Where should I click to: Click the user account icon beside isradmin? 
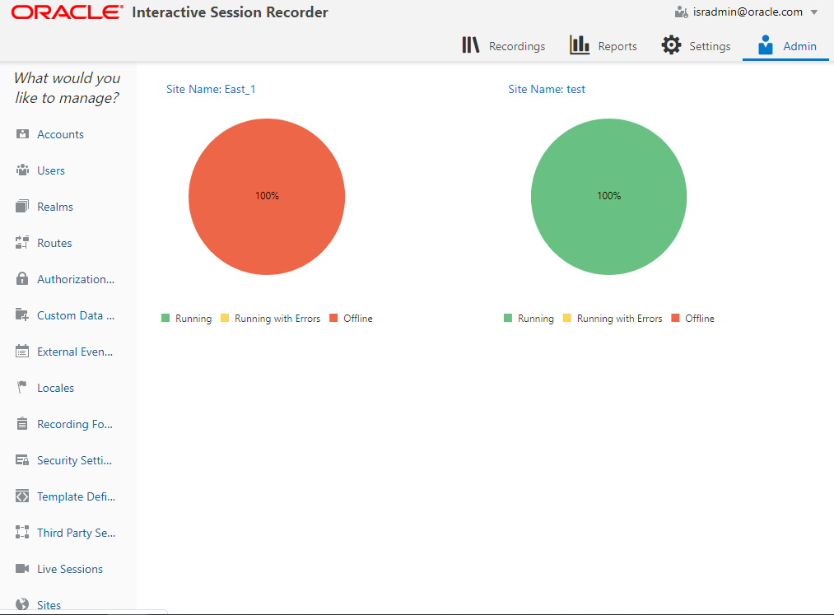(x=682, y=12)
